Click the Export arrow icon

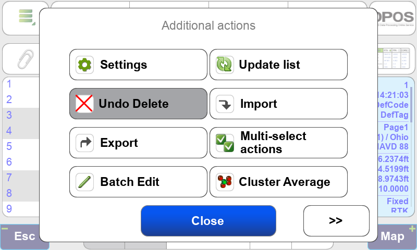tap(84, 143)
